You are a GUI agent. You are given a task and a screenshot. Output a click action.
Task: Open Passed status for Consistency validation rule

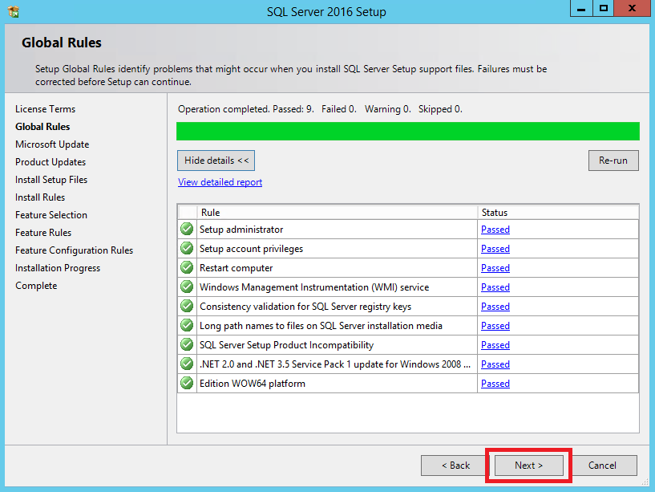(495, 307)
